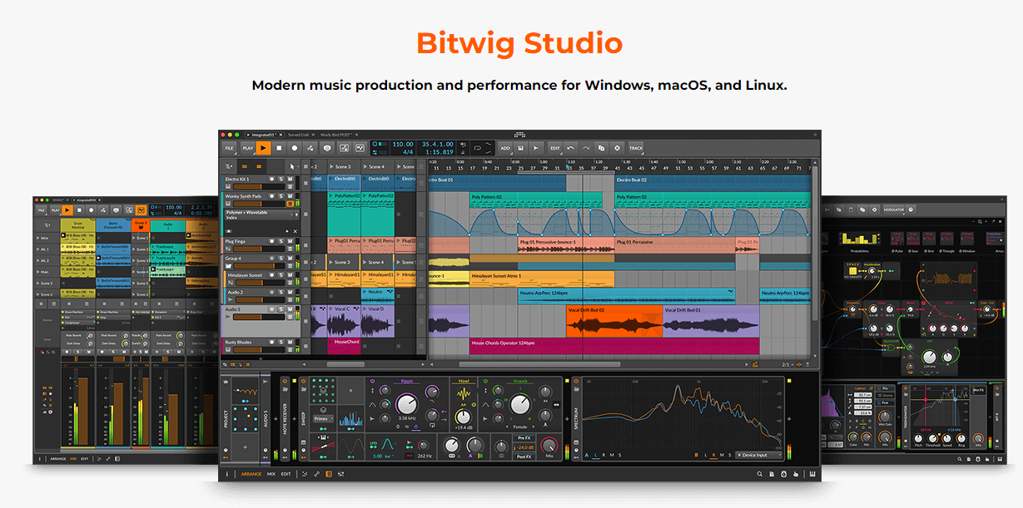Click the magnifier search icon in footer

tap(760, 474)
